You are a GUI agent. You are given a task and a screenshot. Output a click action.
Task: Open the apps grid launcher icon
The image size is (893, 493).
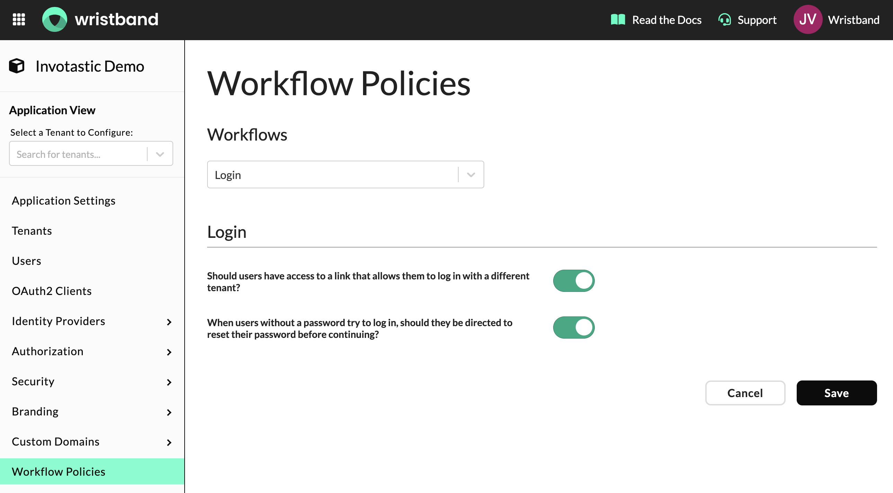coord(19,19)
